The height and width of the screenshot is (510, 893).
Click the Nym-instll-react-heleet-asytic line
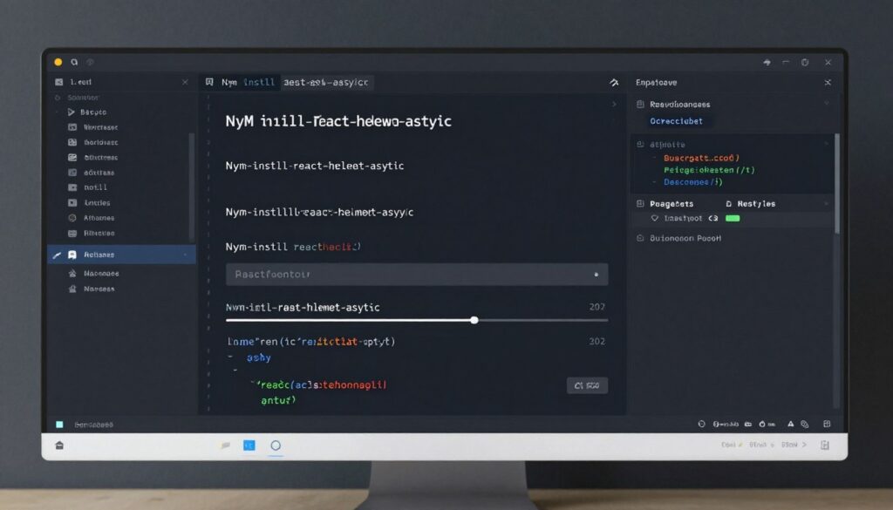pos(314,166)
